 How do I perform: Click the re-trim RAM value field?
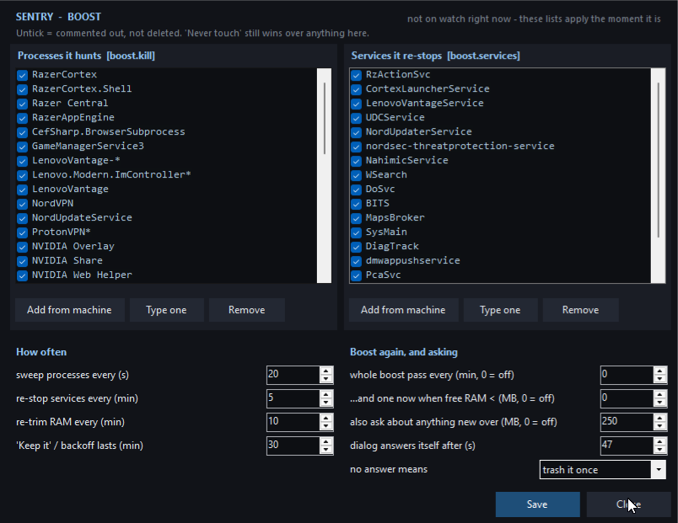point(293,421)
